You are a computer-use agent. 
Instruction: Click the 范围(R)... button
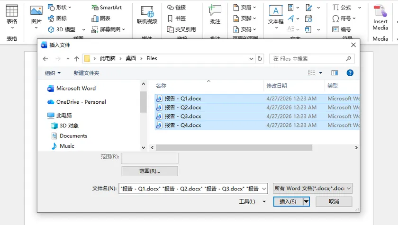(150, 171)
